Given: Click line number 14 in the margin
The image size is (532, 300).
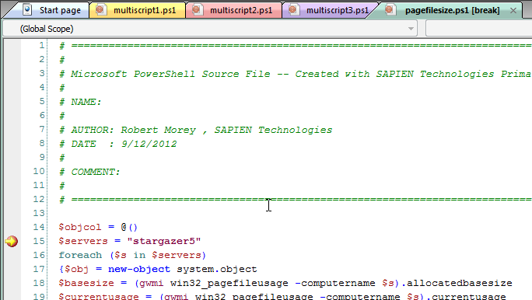Looking at the screenshot, I should pyautogui.click(x=39, y=227).
